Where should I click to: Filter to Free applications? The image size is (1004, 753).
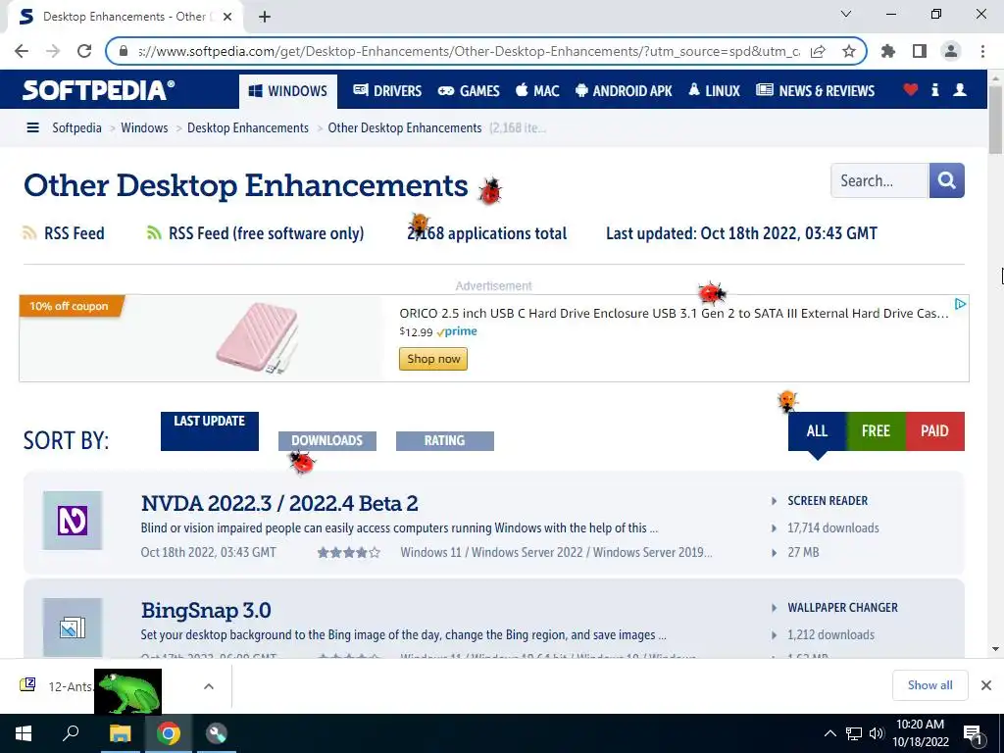click(876, 431)
